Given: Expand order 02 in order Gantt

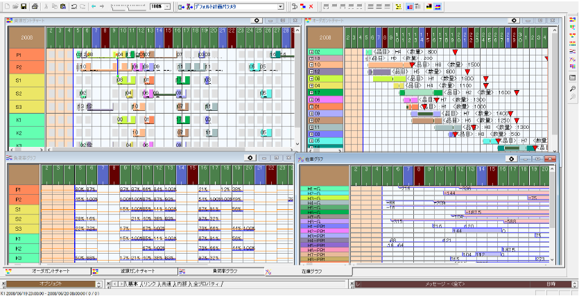Looking at the screenshot, I should (311, 53).
